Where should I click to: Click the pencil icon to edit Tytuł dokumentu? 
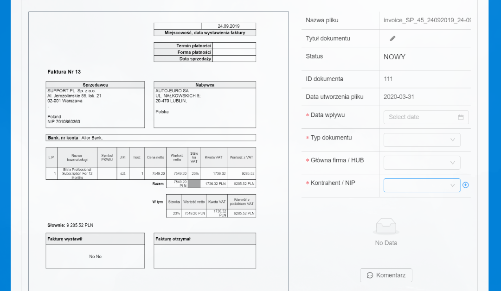point(393,38)
